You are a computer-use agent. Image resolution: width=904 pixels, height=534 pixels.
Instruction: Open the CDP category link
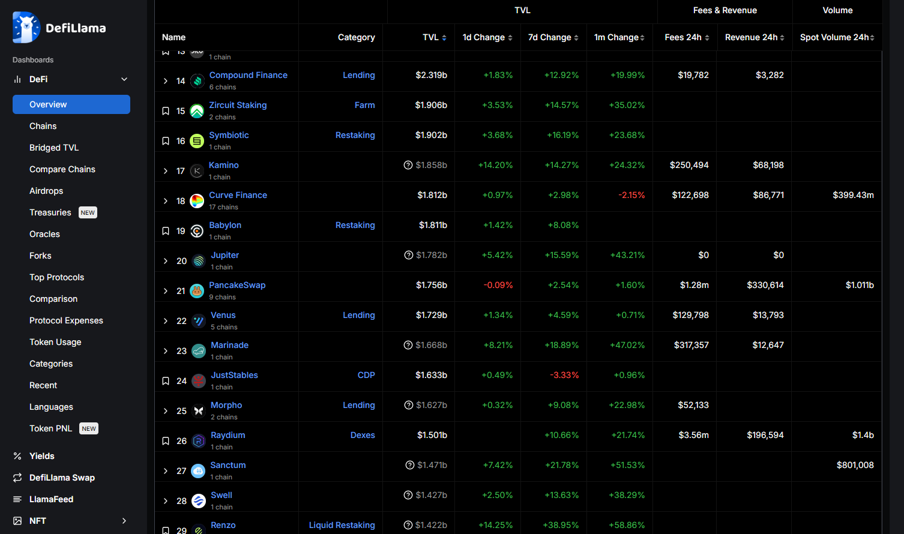(366, 375)
